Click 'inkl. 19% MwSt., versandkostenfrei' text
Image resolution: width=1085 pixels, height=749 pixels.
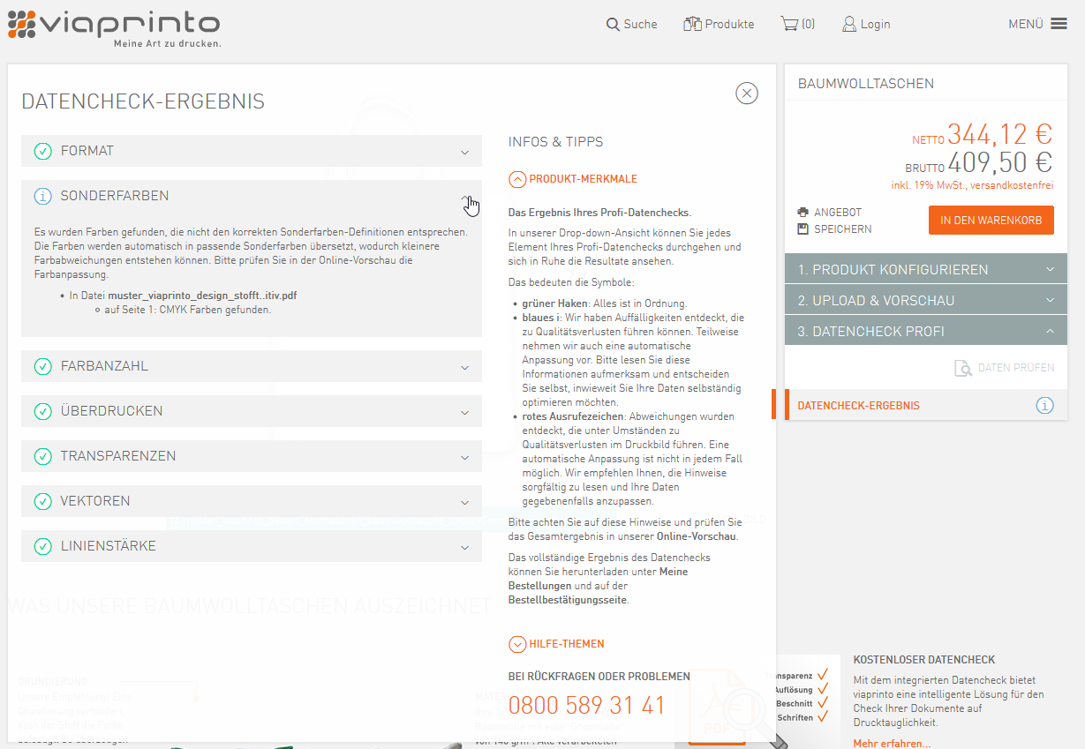972,185
